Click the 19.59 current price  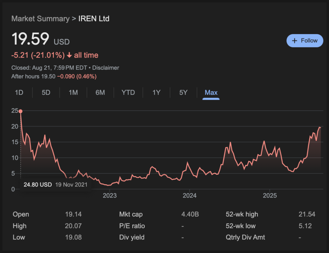pos(30,39)
